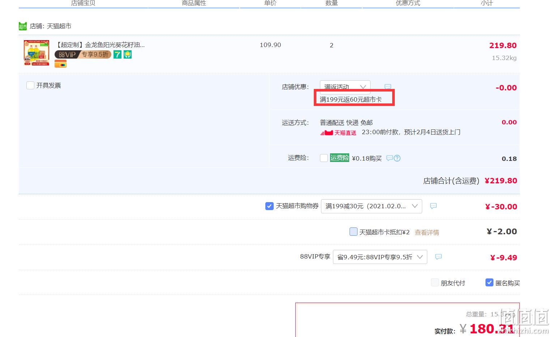Click the ¥0.18购买 insurance price text
552x337 pixels.
pos(367,158)
